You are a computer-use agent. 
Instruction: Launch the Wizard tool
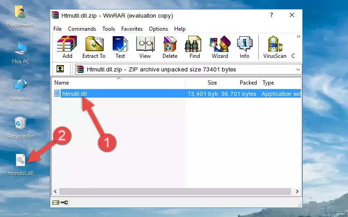pyautogui.click(x=220, y=47)
